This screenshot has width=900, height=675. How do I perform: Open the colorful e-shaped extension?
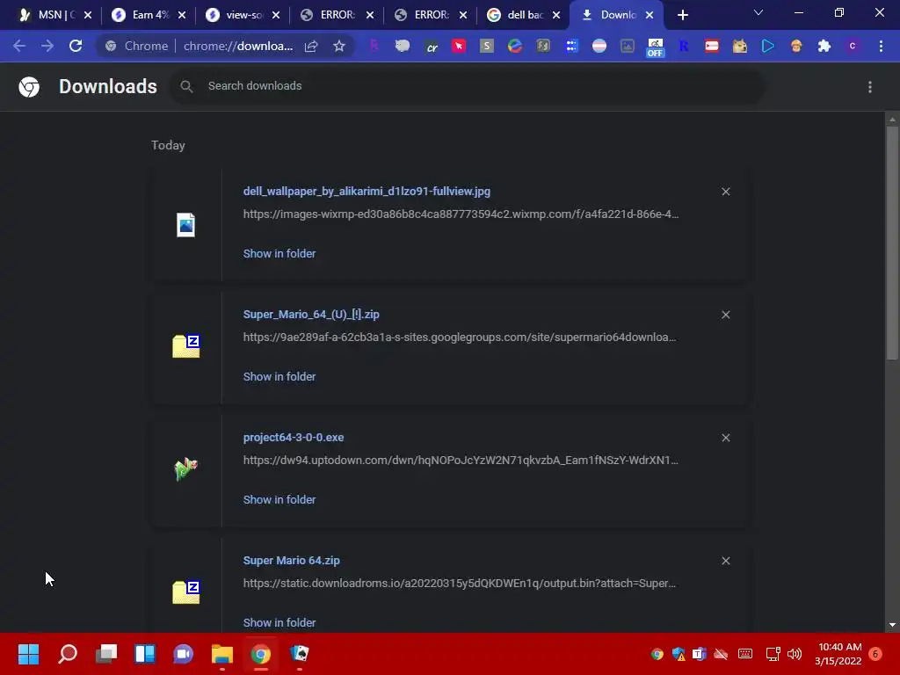(515, 46)
